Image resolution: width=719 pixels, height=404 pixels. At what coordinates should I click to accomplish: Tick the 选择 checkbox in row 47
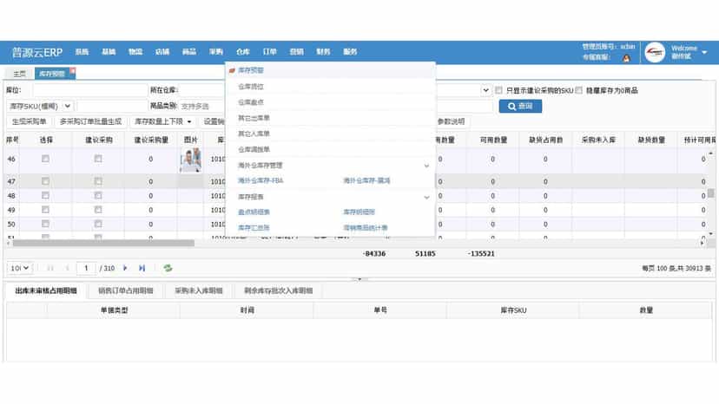click(x=45, y=181)
